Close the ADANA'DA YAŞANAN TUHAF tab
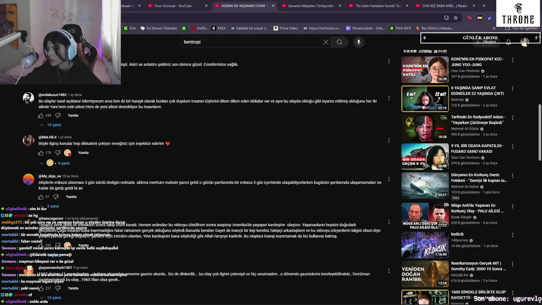The width and height of the screenshot is (542, 305). (x=273, y=6)
